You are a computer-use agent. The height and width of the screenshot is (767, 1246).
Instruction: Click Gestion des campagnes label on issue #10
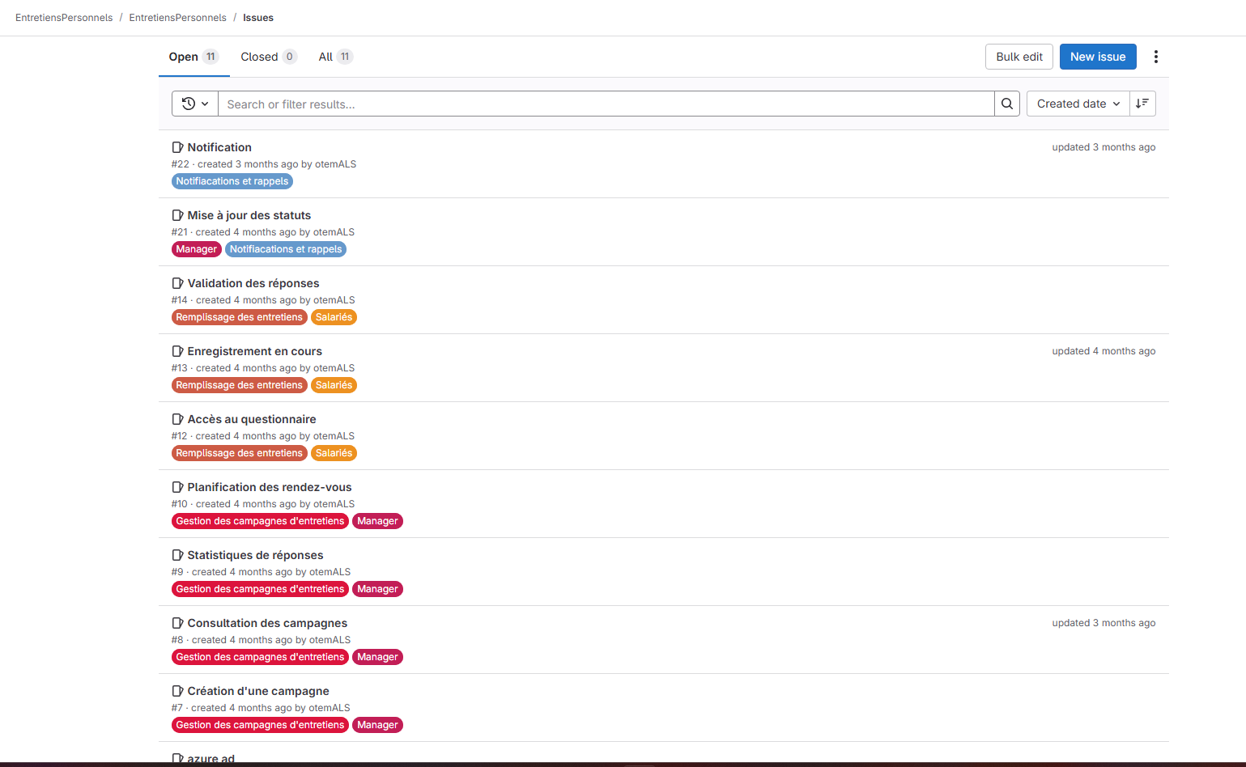[x=260, y=521]
